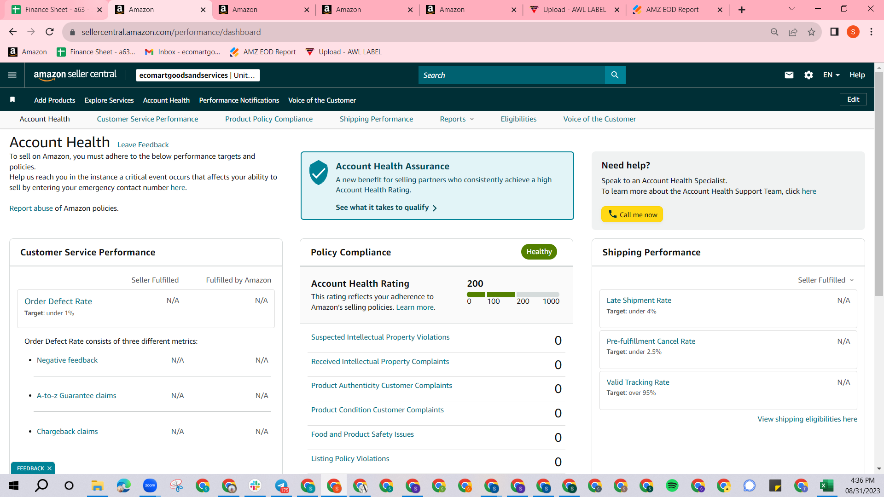884x497 pixels.
Task: Share this page from address bar
Action: click(793, 32)
